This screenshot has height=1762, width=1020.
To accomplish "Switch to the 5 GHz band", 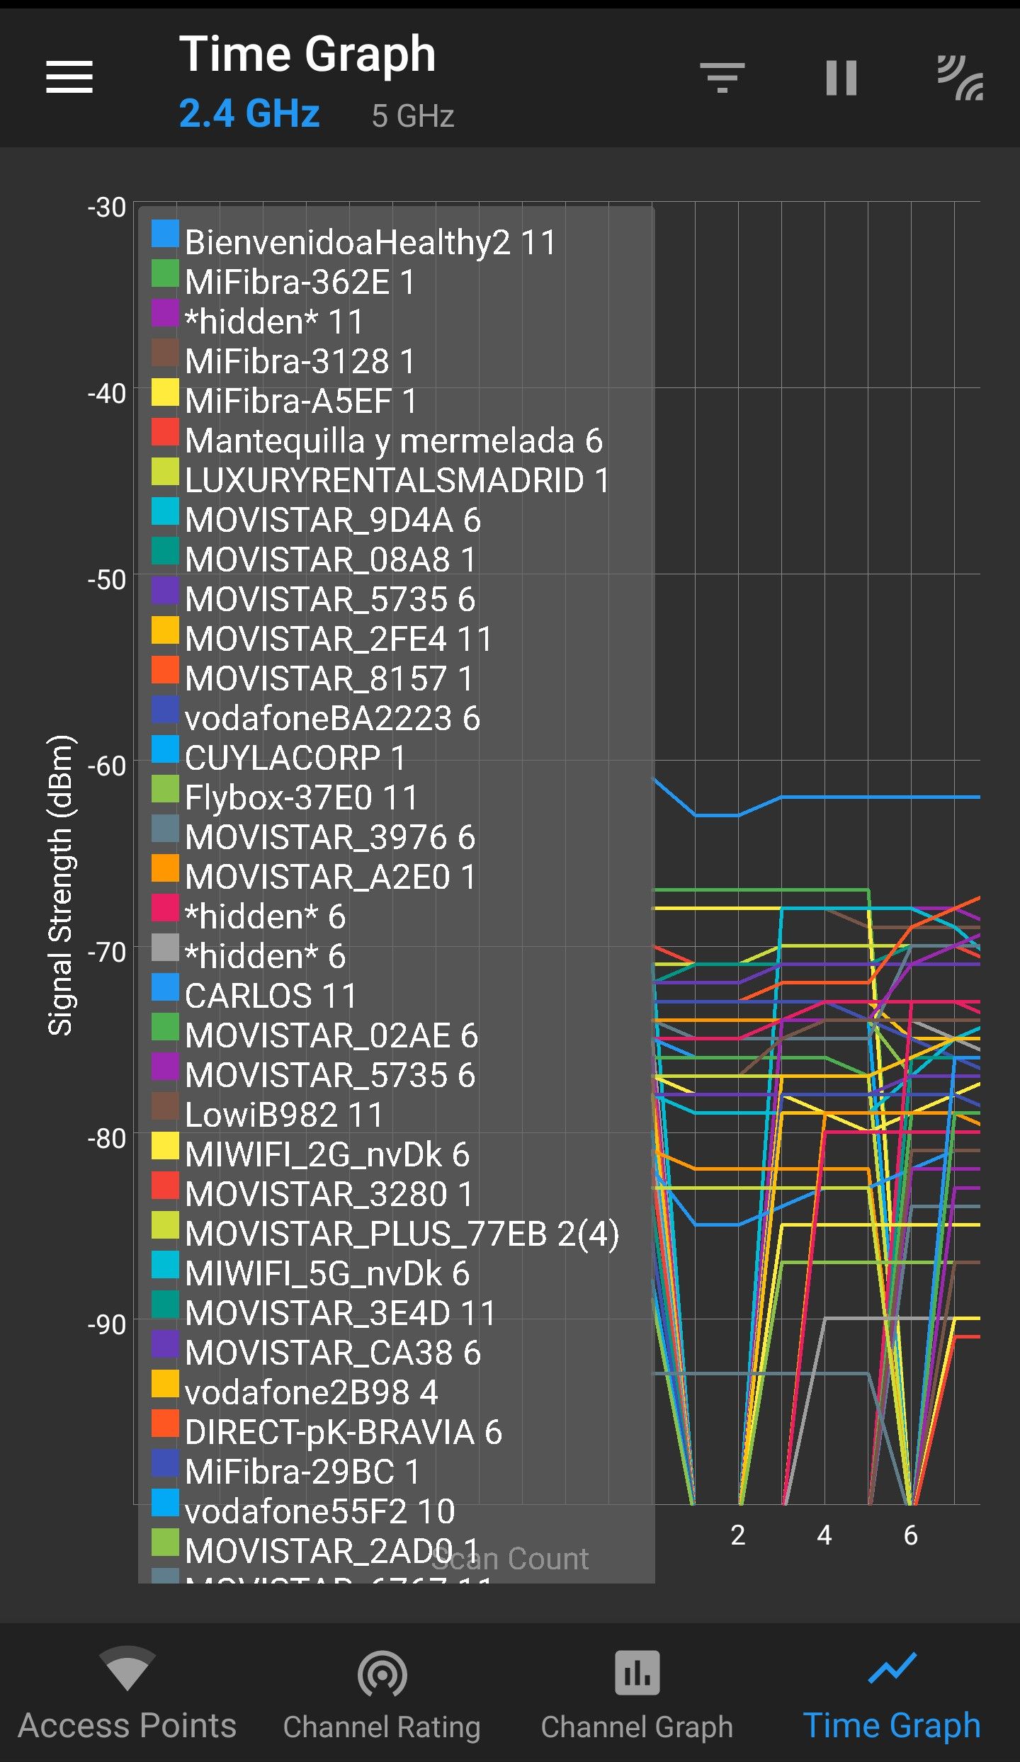I will point(413,116).
